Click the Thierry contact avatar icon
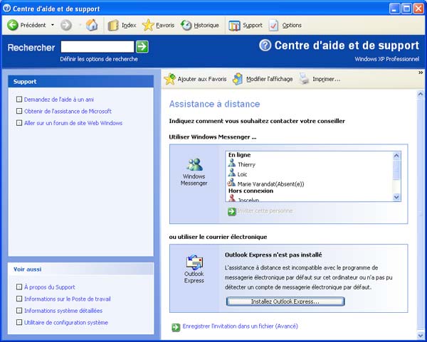427x342 pixels. coord(232,163)
